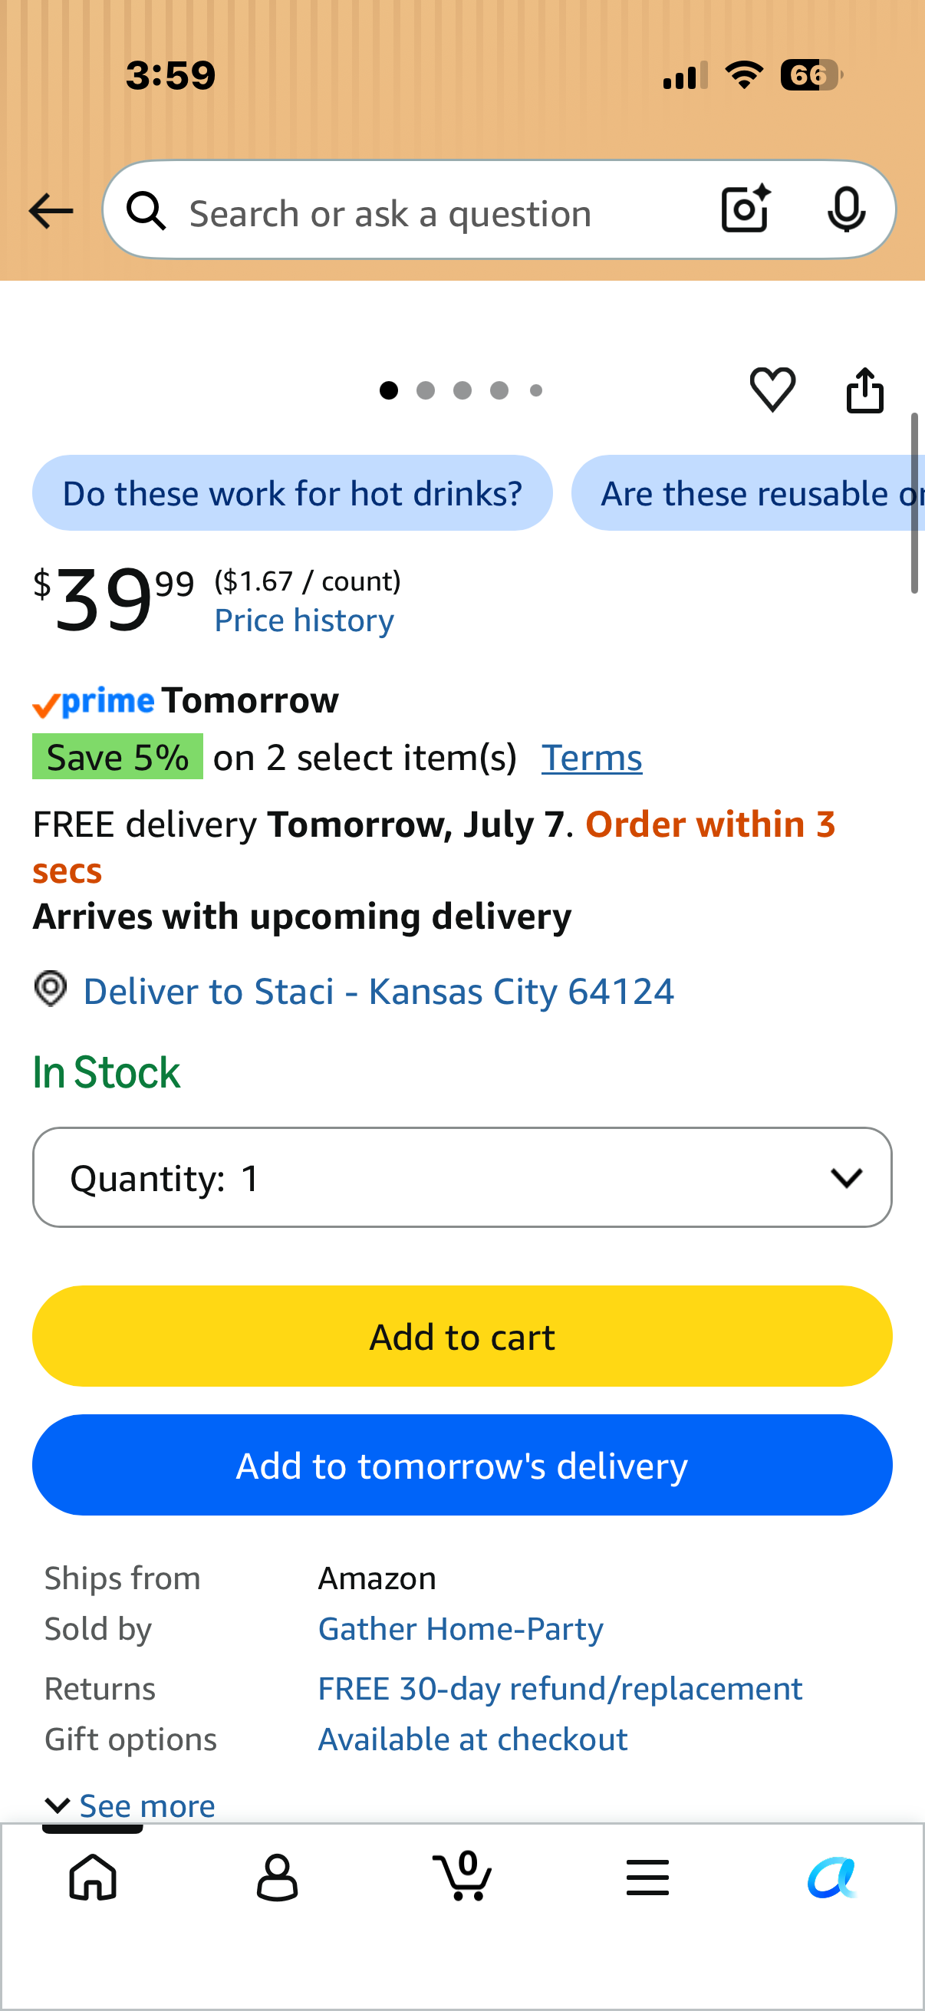Select "Do these work for hot drinks?" chip
925x2011 pixels.
(x=292, y=492)
